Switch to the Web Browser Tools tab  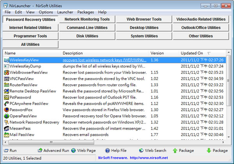tap(144, 19)
